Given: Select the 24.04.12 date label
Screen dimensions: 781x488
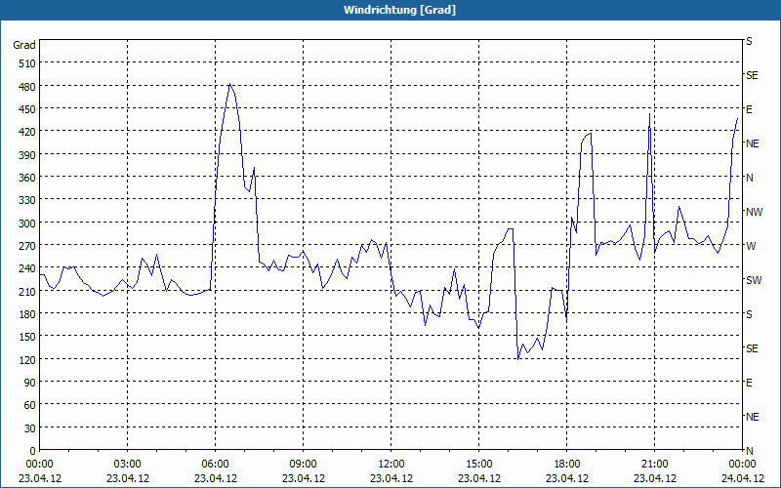Looking at the screenshot, I should click(x=742, y=478).
